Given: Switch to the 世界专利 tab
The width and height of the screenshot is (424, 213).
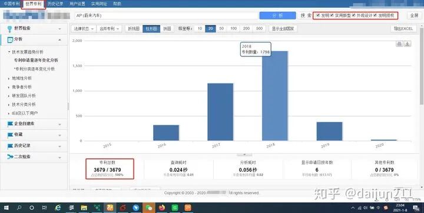Looking at the screenshot, I should [34, 4].
